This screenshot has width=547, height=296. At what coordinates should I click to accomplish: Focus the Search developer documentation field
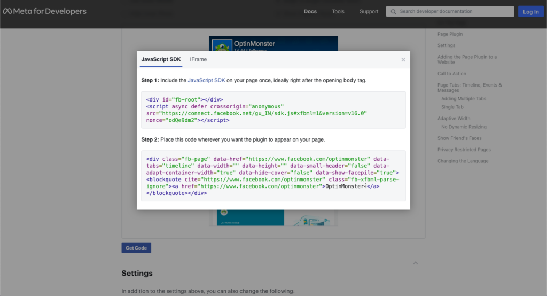click(450, 12)
